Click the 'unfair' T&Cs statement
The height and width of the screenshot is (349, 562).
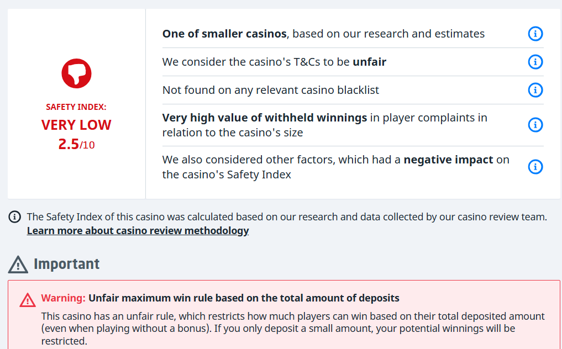click(274, 62)
